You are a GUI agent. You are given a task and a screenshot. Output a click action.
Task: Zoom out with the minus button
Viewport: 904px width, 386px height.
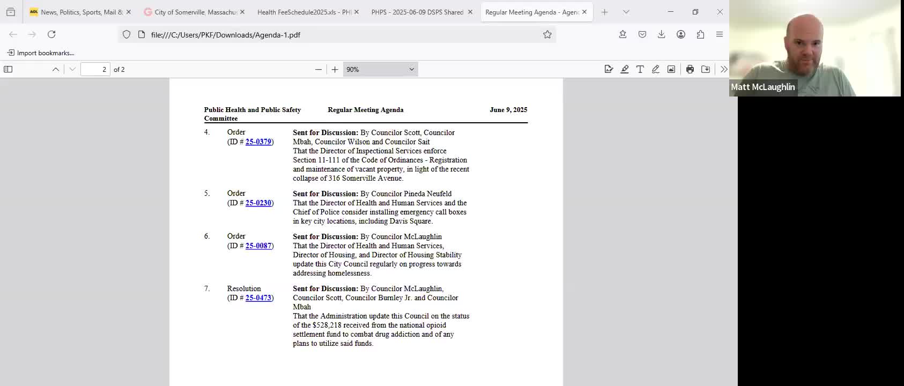pyautogui.click(x=318, y=69)
